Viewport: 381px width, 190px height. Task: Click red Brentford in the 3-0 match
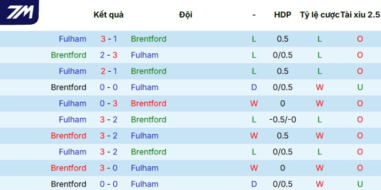point(69,168)
